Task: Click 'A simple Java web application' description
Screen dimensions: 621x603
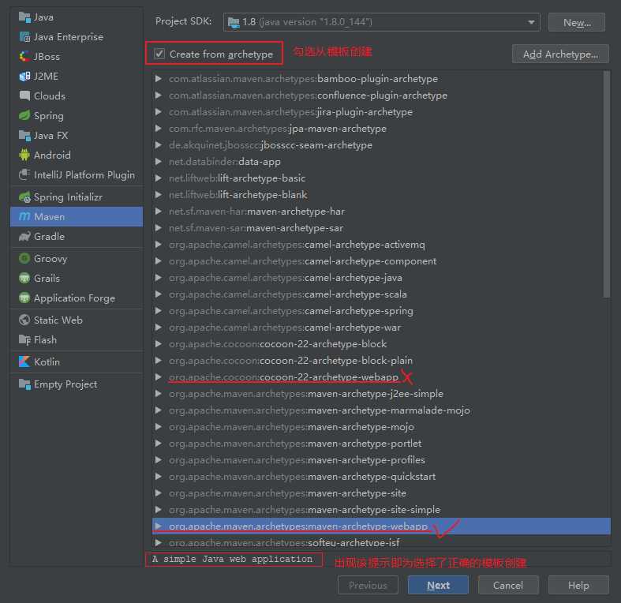Action: pyautogui.click(x=233, y=559)
